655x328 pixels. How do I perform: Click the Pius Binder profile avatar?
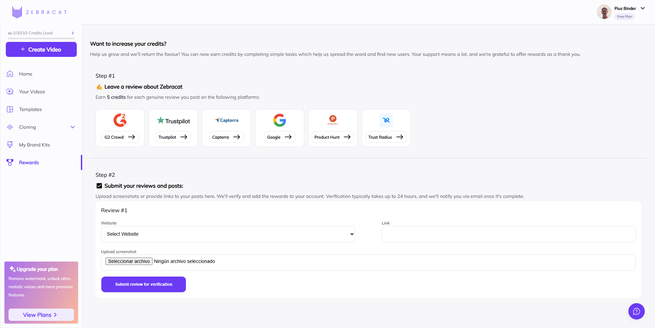point(604,12)
